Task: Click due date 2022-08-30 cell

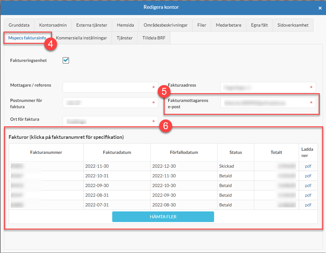Action: pos(184,205)
